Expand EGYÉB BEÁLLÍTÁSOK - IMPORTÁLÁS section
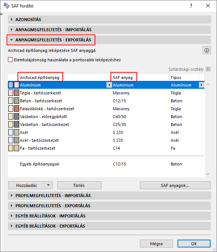 [109, 216]
